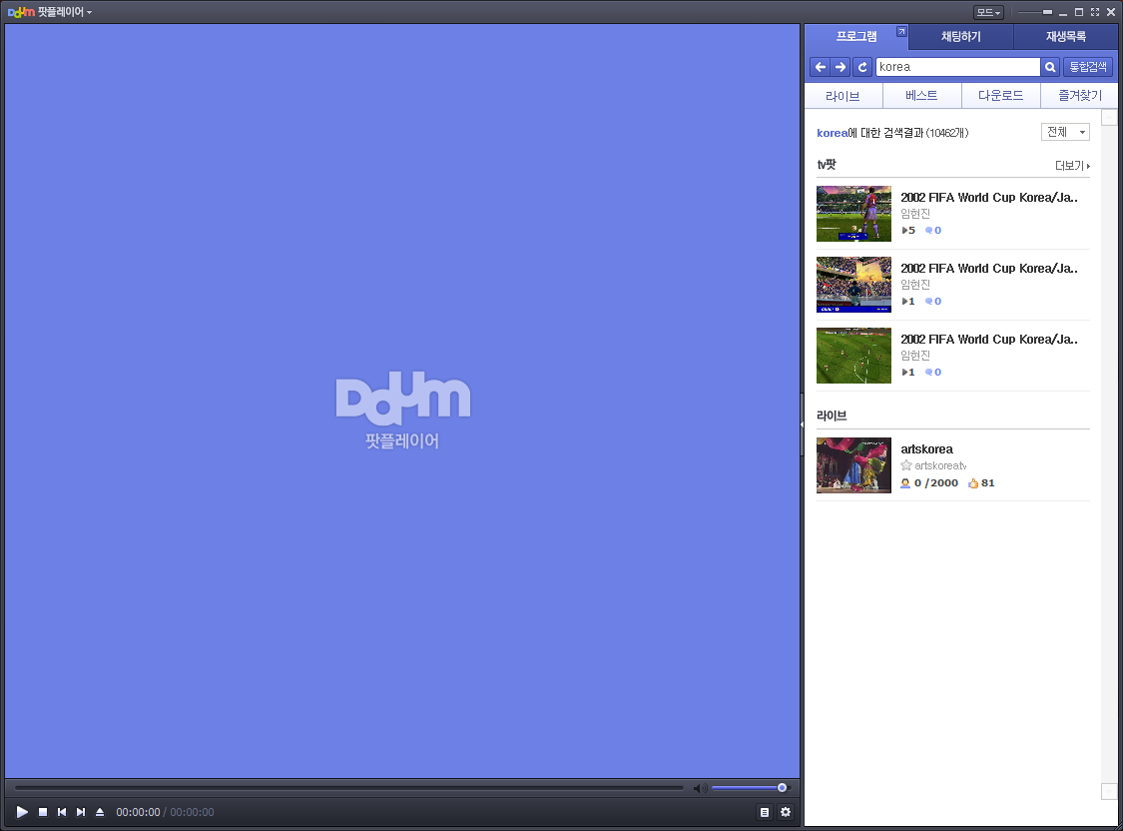Screen dimensions: 1123x831
Task: Pop out the 프로그램 panel
Action: click(x=901, y=32)
